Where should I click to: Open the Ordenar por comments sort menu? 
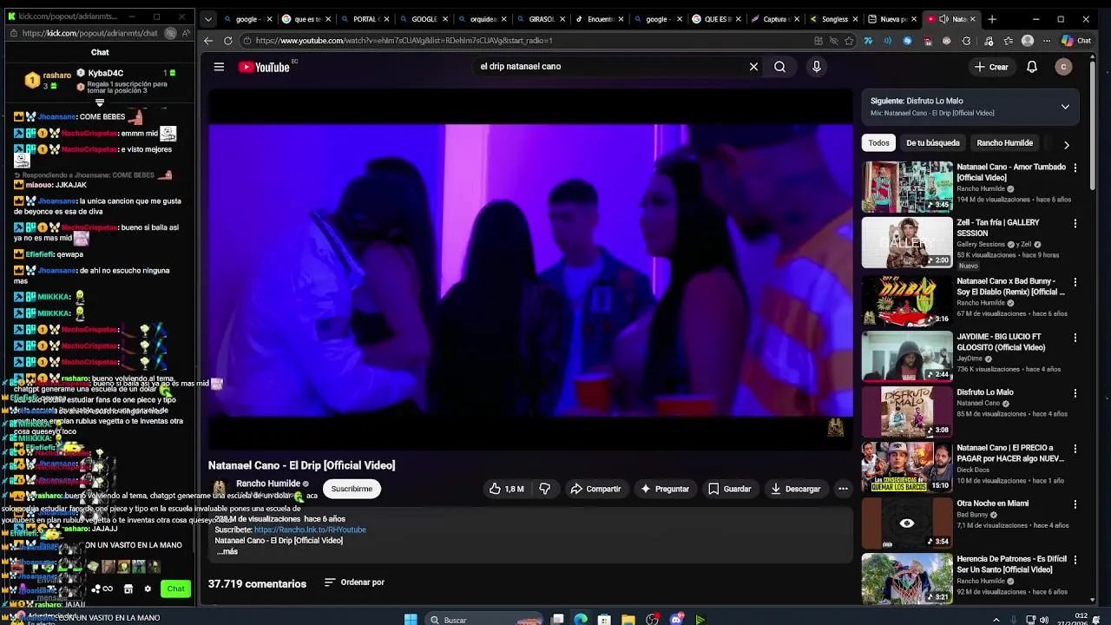coord(354,582)
